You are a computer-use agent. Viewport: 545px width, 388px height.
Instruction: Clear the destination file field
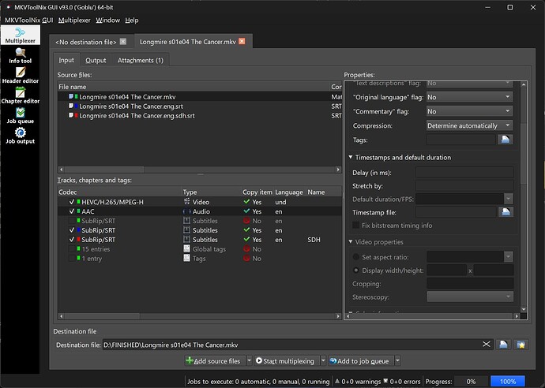pos(487,345)
